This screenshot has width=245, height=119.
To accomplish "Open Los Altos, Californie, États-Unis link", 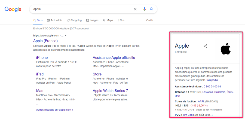I will click(218, 92).
